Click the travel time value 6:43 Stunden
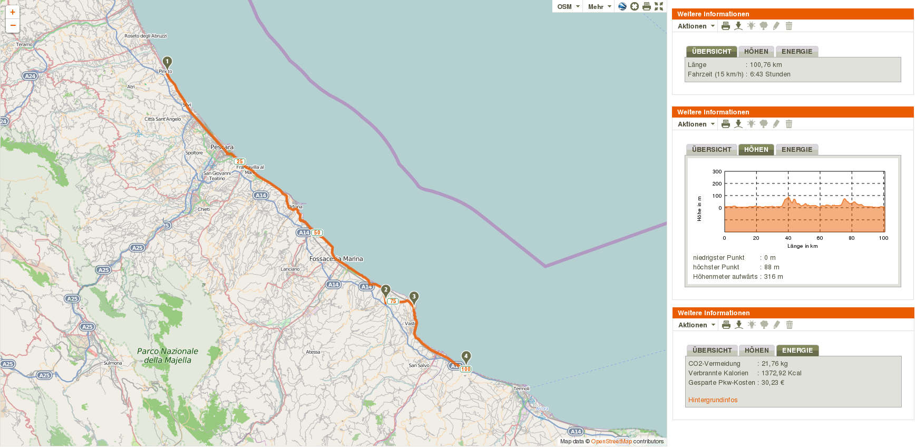Viewport: 916px width, 447px height. pyautogui.click(x=770, y=74)
